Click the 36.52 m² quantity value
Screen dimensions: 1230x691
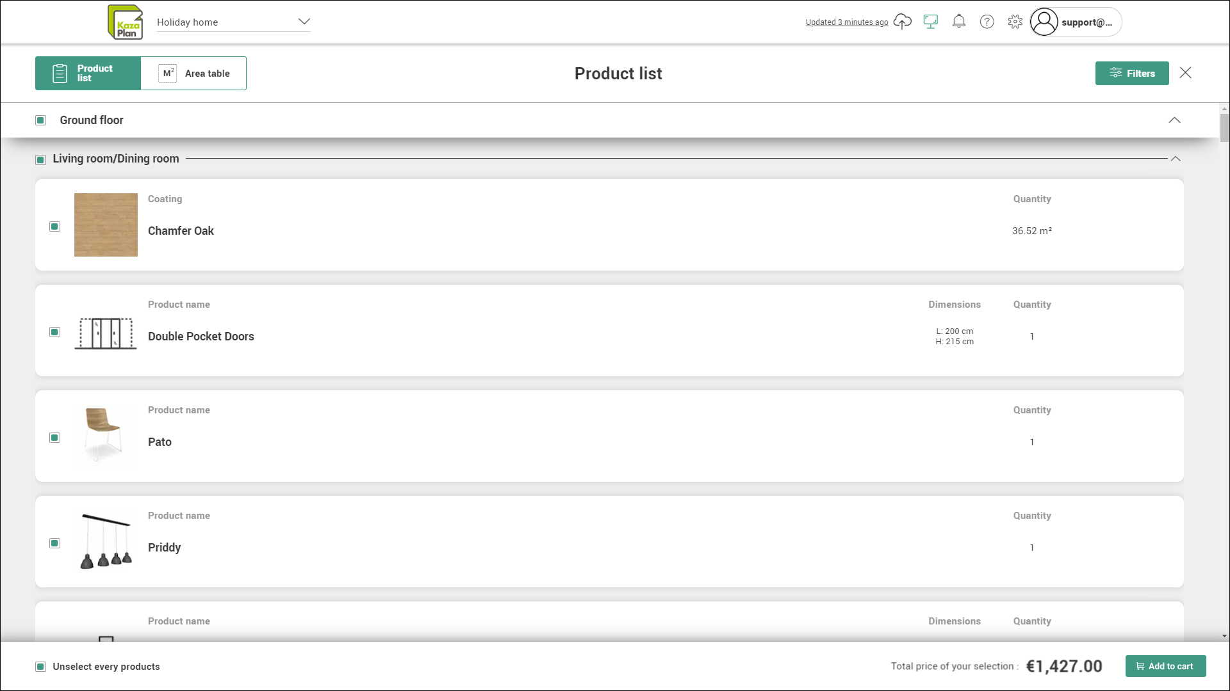point(1032,231)
